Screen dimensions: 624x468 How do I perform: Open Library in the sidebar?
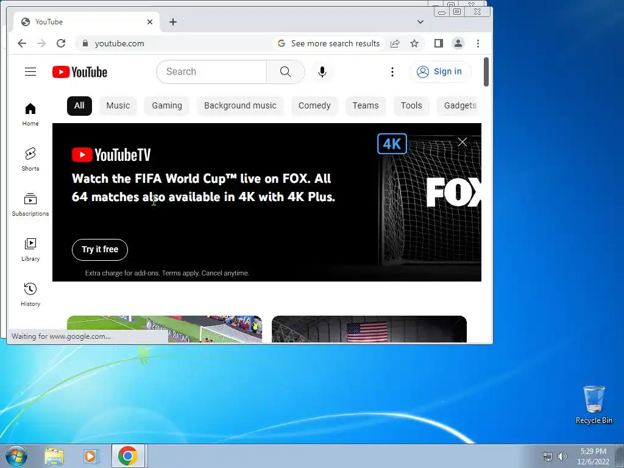pyautogui.click(x=30, y=250)
